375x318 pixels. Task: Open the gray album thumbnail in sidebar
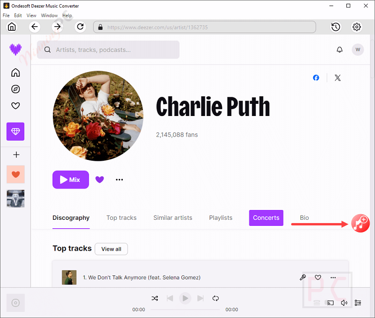click(15, 199)
